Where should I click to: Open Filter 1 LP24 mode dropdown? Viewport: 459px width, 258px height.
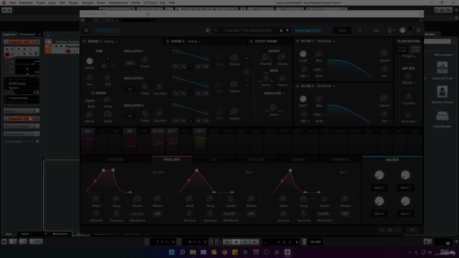tap(319, 70)
